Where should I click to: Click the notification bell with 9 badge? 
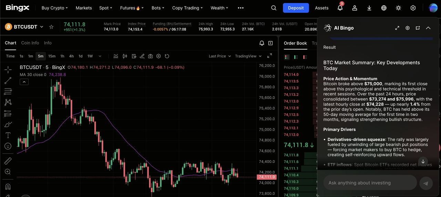[340, 8]
